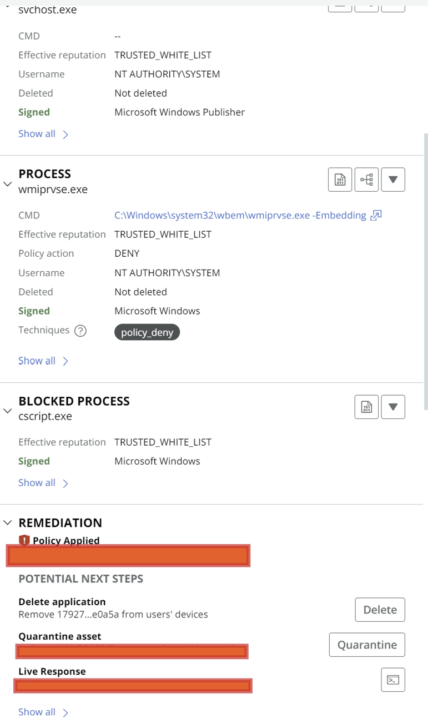Click the Quarantine asset button

point(367,645)
